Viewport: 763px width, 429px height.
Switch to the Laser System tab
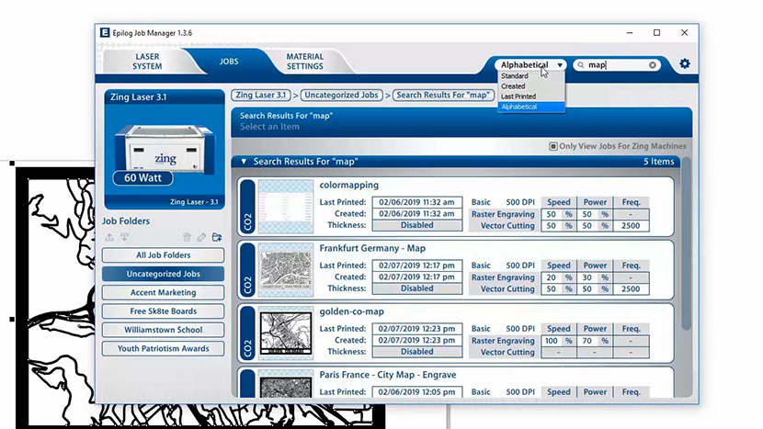tap(147, 62)
